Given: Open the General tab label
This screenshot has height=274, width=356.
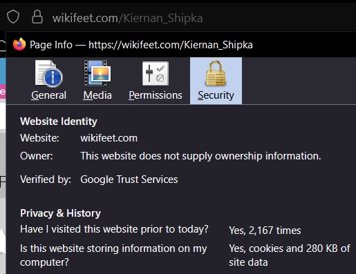Looking at the screenshot, I should pyautogui.click(x=49, y=95).
